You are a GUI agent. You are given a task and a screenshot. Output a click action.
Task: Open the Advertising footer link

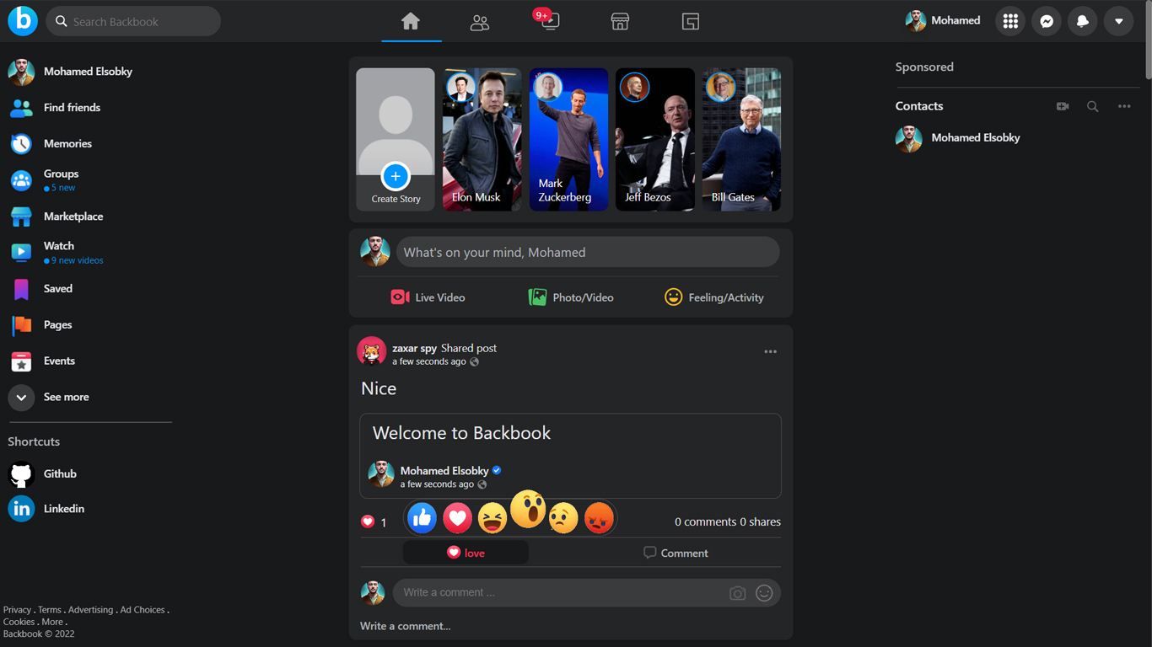point(90,610)
